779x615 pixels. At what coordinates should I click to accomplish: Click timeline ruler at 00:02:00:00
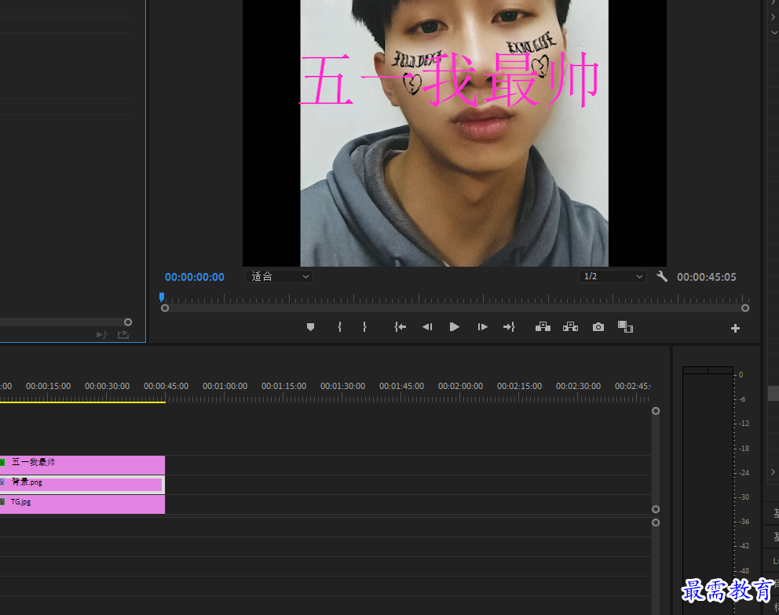[460, 386]
